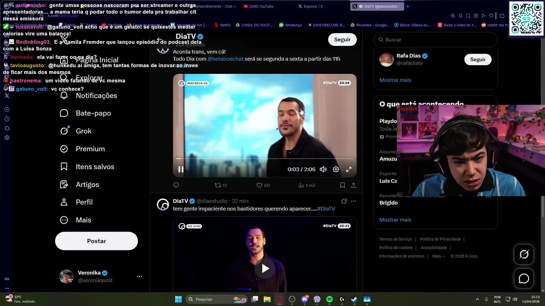Open Notificações in the sidebar
545x306 pixels.
tap(89, 96)
